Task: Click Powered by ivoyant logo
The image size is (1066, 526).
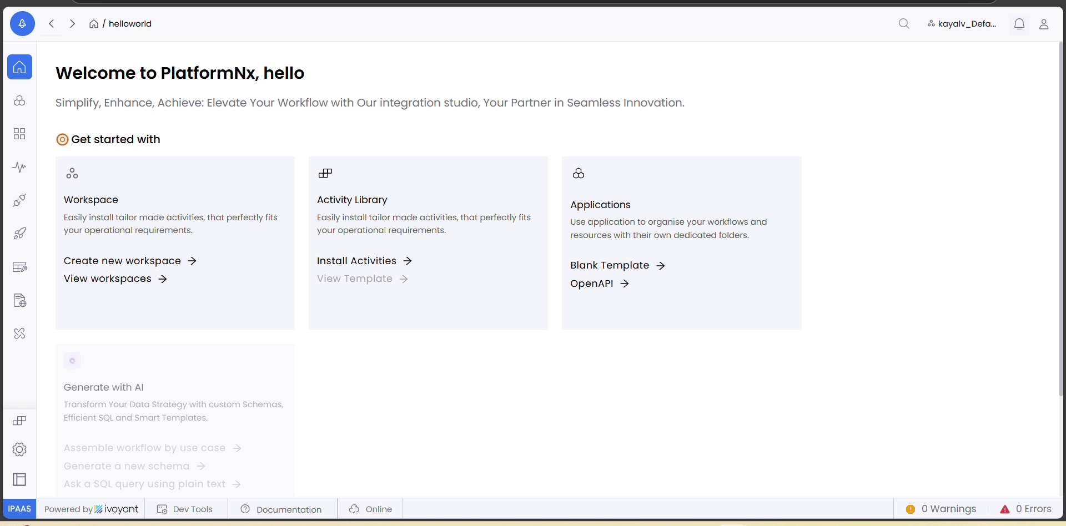Action: pos(91,509)
